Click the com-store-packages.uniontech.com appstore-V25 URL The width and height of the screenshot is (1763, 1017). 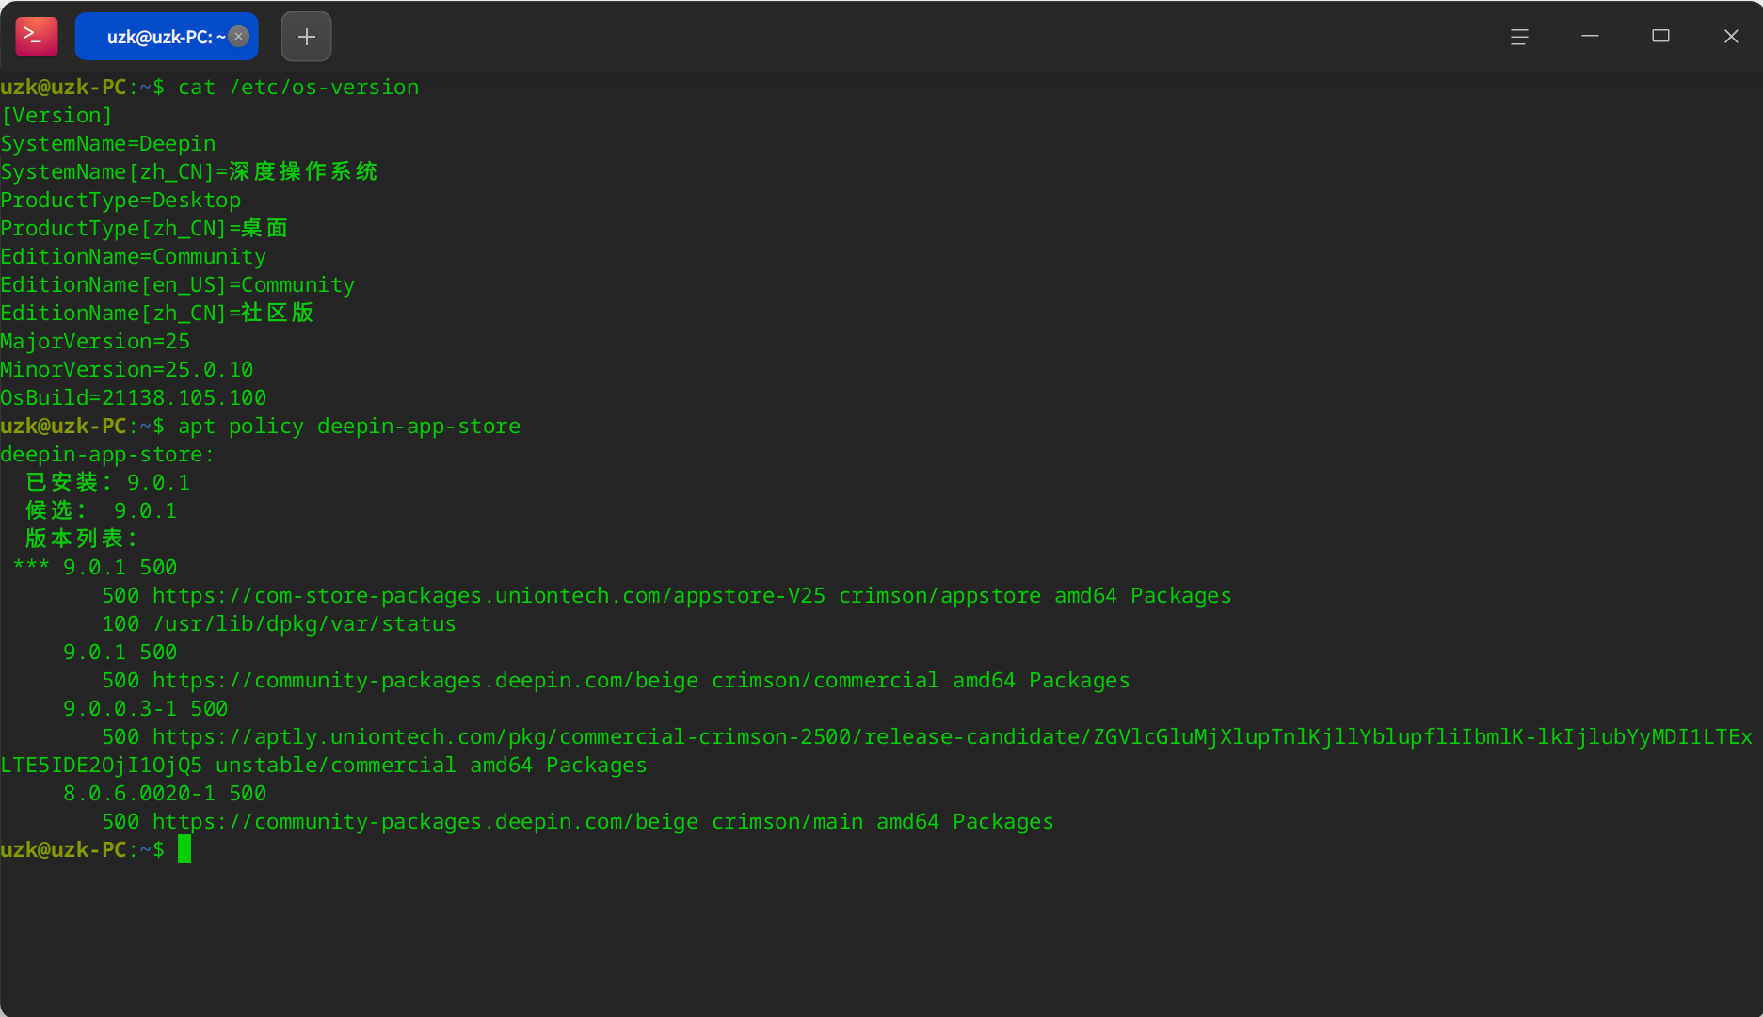pos(489,596)
